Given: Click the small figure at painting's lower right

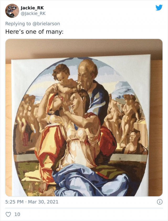Looking at the screenshot, I should pos(134,142).
